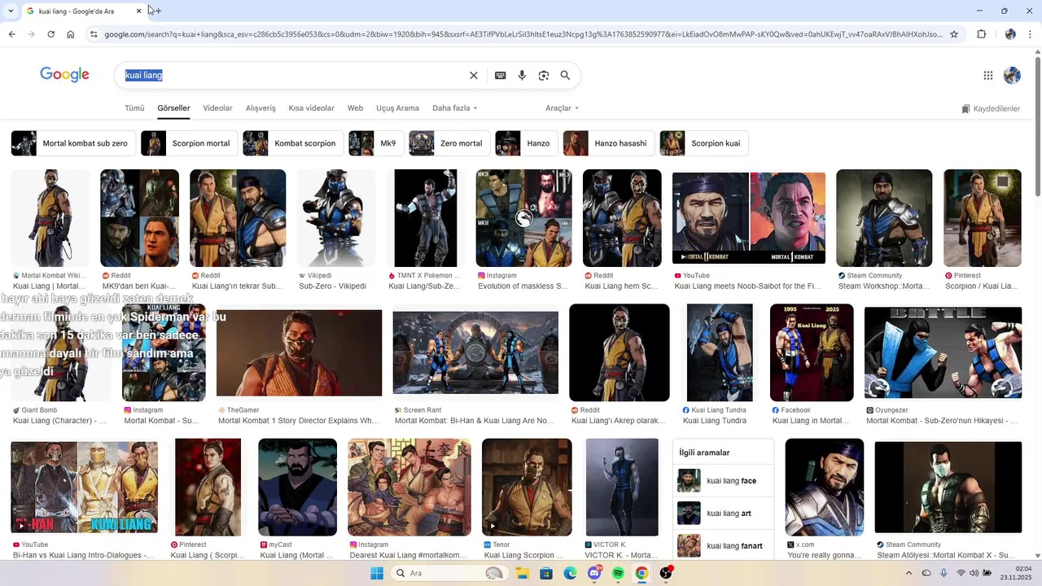This screenshot has width=1042, height=586.
Task: Open Windows Start menu
Action: [377, 573]
